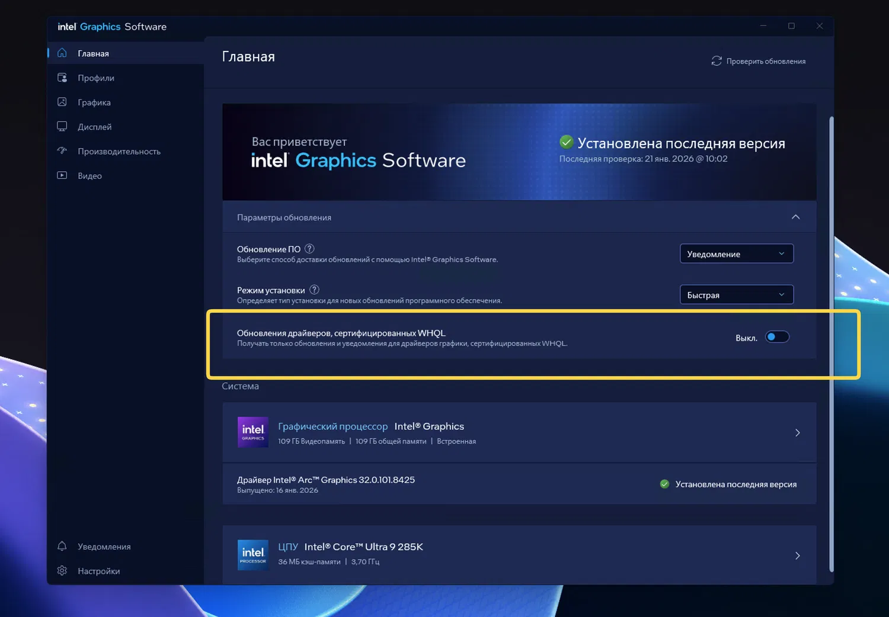Go to the Дисплей section
Image resolution: width=889 pixels, height=617 pixels.
click(126, 127)
